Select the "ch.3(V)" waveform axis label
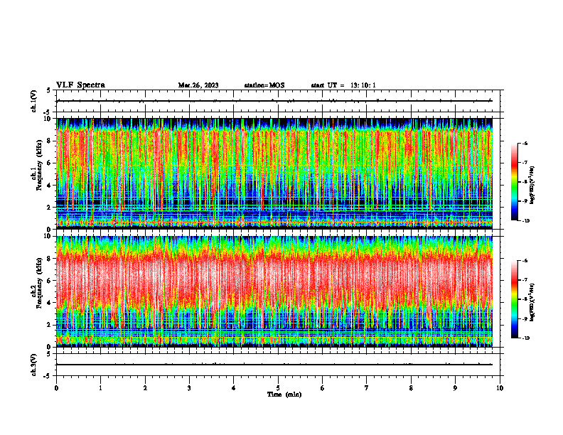The image size is (563, 435). [33, 365]
